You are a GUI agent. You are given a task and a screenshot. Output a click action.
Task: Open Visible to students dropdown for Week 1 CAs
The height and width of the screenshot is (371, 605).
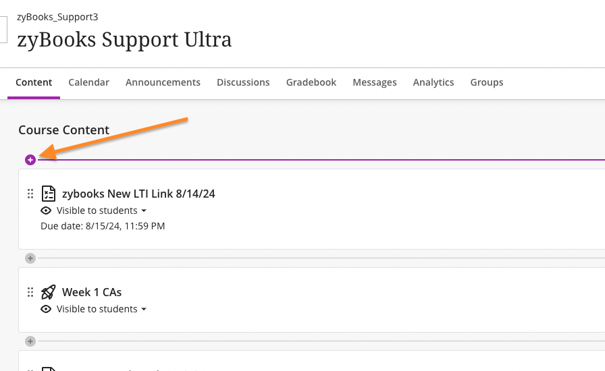[x=101, y=309]
